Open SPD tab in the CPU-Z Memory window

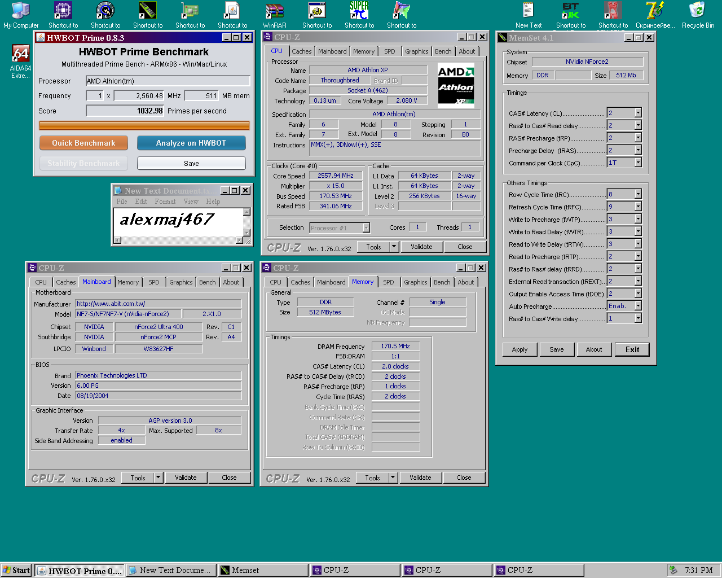(x=389, y=282)
